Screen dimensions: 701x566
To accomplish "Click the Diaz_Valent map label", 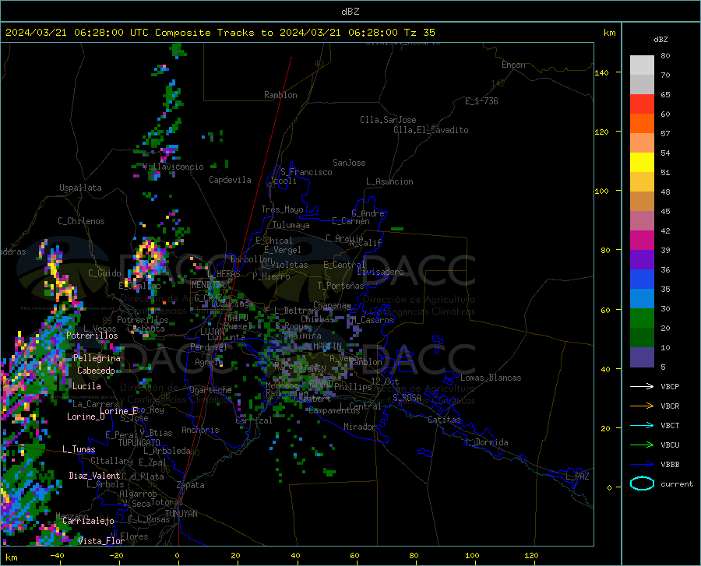I will click(x=94, y=476).
